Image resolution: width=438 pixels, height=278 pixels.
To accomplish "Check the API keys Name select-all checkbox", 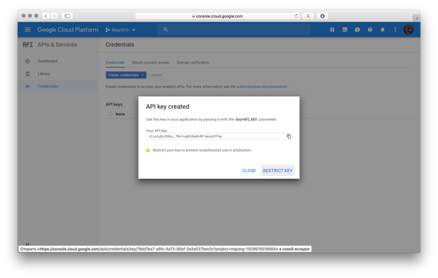I will (110, 114).
